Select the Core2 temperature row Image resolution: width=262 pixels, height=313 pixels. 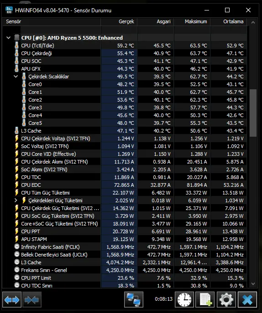click(x=125, y=100)
